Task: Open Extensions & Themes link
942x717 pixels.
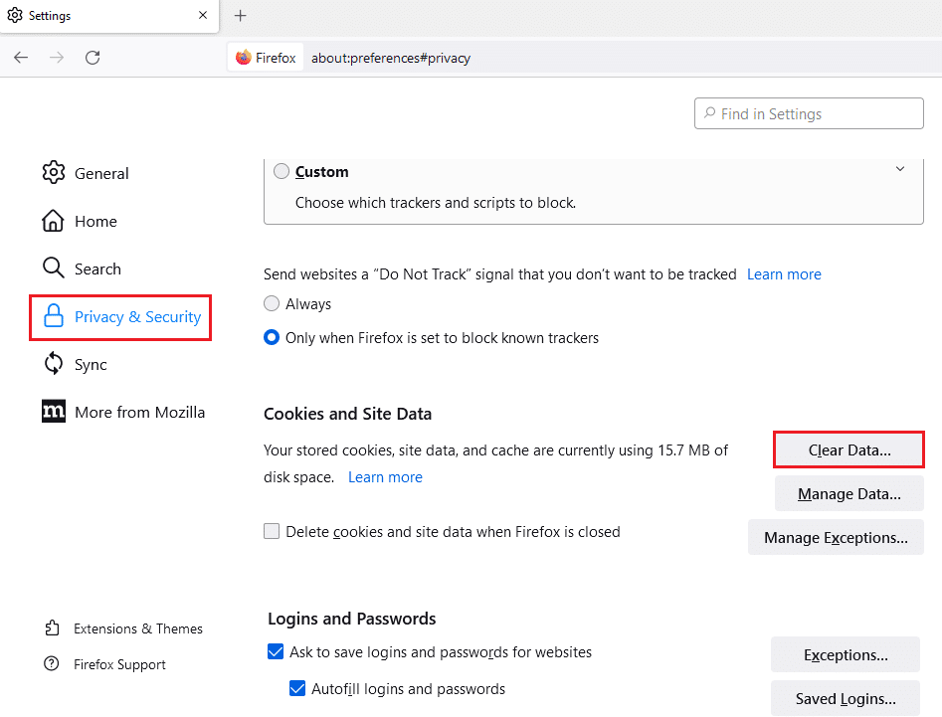Action: pyautogui.click(x=138, y=628)
